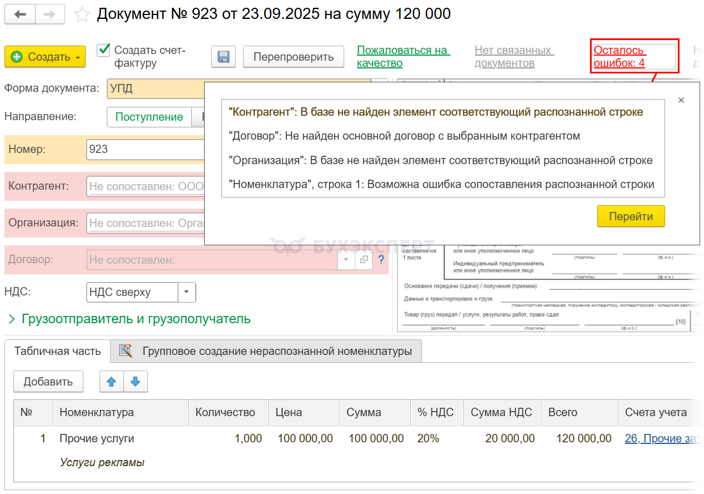704x494 pixels.
Task: Click the question mark help icon near Договор
Action: (381, 260)
